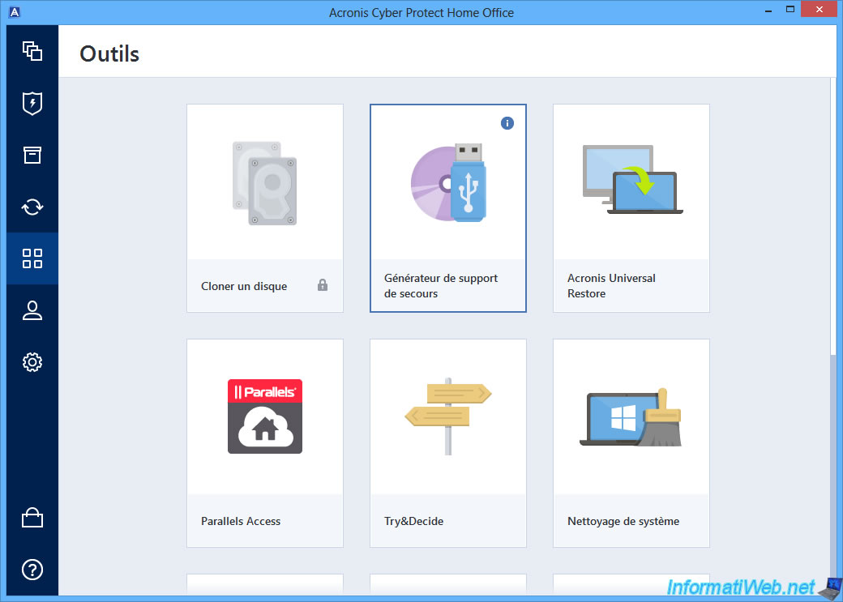This screenshot has height=602, width=843.
Task: Open Nettoyage de système tool
Action: [x=631, y=442]
